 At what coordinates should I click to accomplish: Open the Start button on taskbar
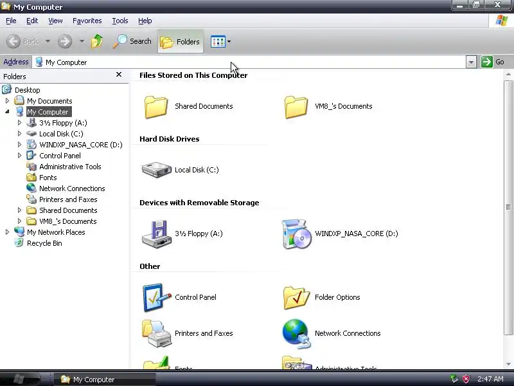pos(20,380)
